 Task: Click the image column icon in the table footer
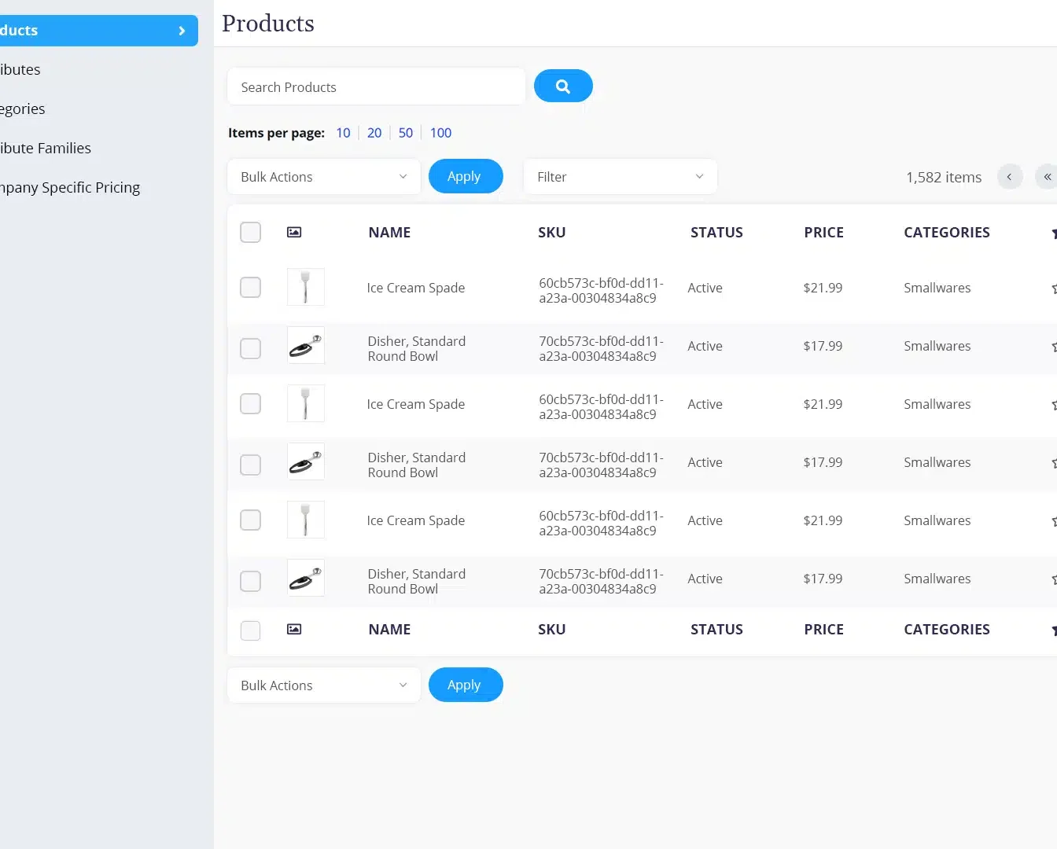tap(294, 629)
